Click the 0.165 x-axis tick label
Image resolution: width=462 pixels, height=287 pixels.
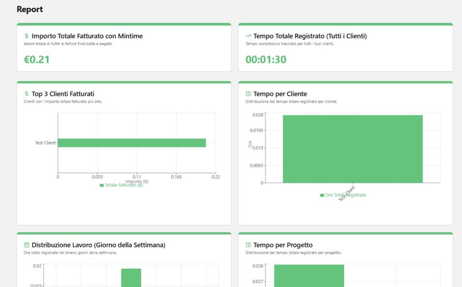pos(176,177)
